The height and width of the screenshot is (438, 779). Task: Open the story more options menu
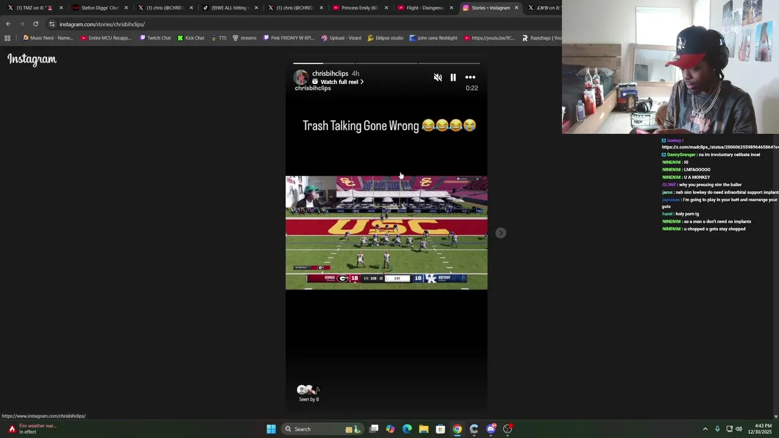(x=470, y=77)
